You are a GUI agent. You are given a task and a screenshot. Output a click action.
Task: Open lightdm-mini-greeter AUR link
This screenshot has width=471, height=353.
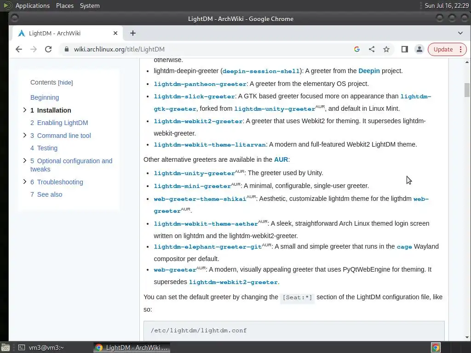coord(192,186)
